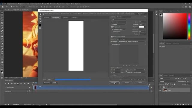Open the Случайное dither method dropdown

point(119,24)
